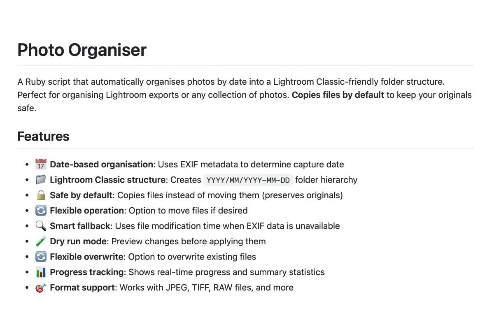This screenshot has width=494, height=329.
Task: Click the refresh arrows emoji beside Flexible overwrite
Action: coord(41,257)
